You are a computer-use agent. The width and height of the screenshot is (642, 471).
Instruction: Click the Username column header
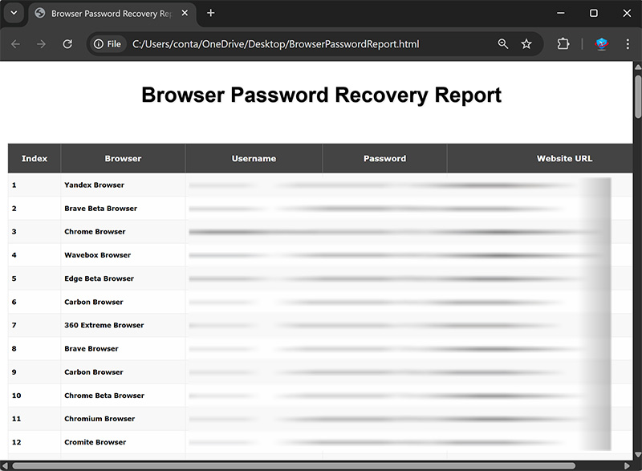point(254,158)
